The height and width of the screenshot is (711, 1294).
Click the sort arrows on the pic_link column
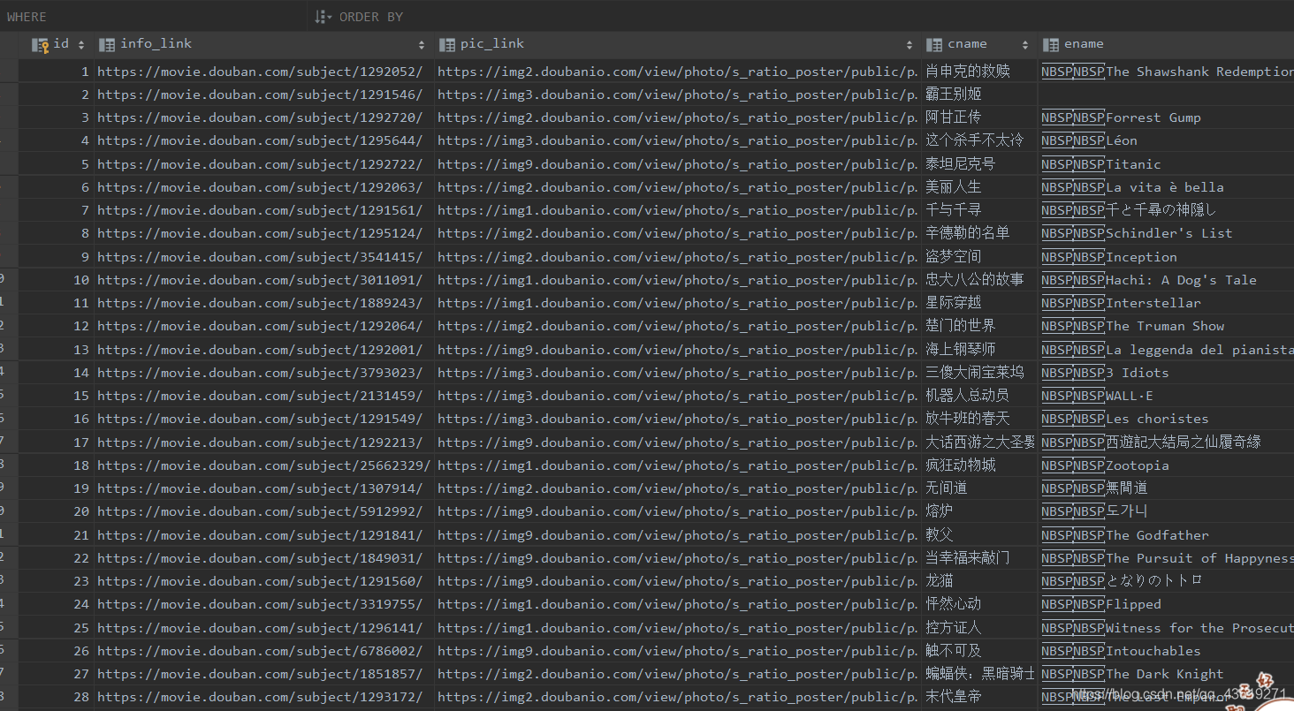910,43
